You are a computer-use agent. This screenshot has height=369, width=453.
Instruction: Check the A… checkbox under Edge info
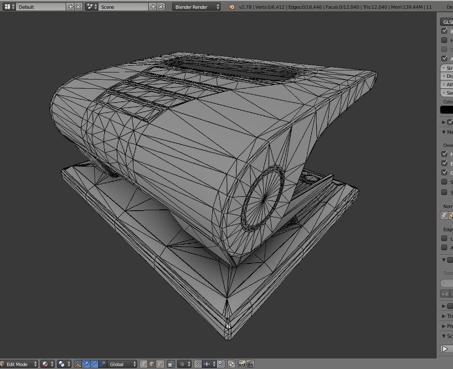pos(444,248)
